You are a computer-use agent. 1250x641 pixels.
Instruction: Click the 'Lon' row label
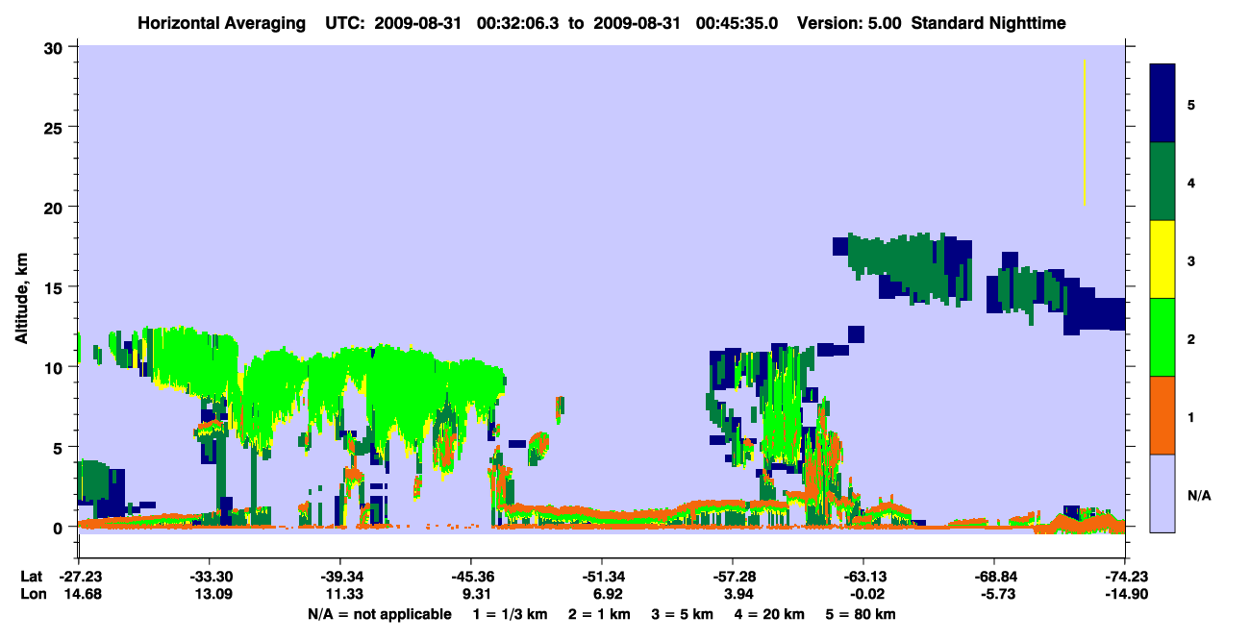click(x=33, y=595)
